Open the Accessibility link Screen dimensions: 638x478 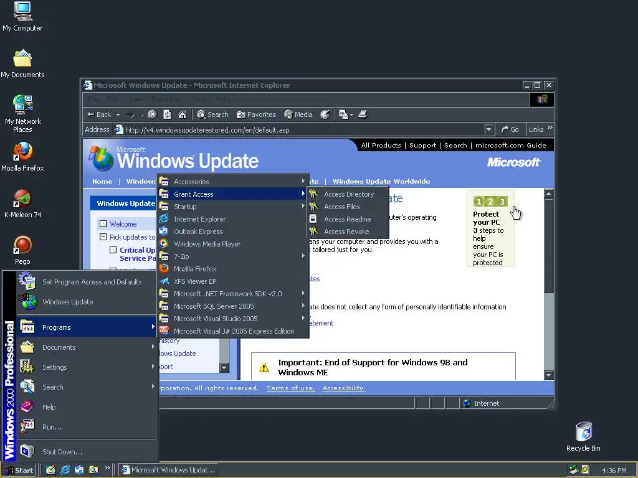click(344, 388)
